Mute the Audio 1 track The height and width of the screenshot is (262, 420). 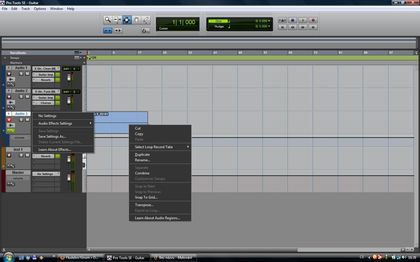pos(27,74)
